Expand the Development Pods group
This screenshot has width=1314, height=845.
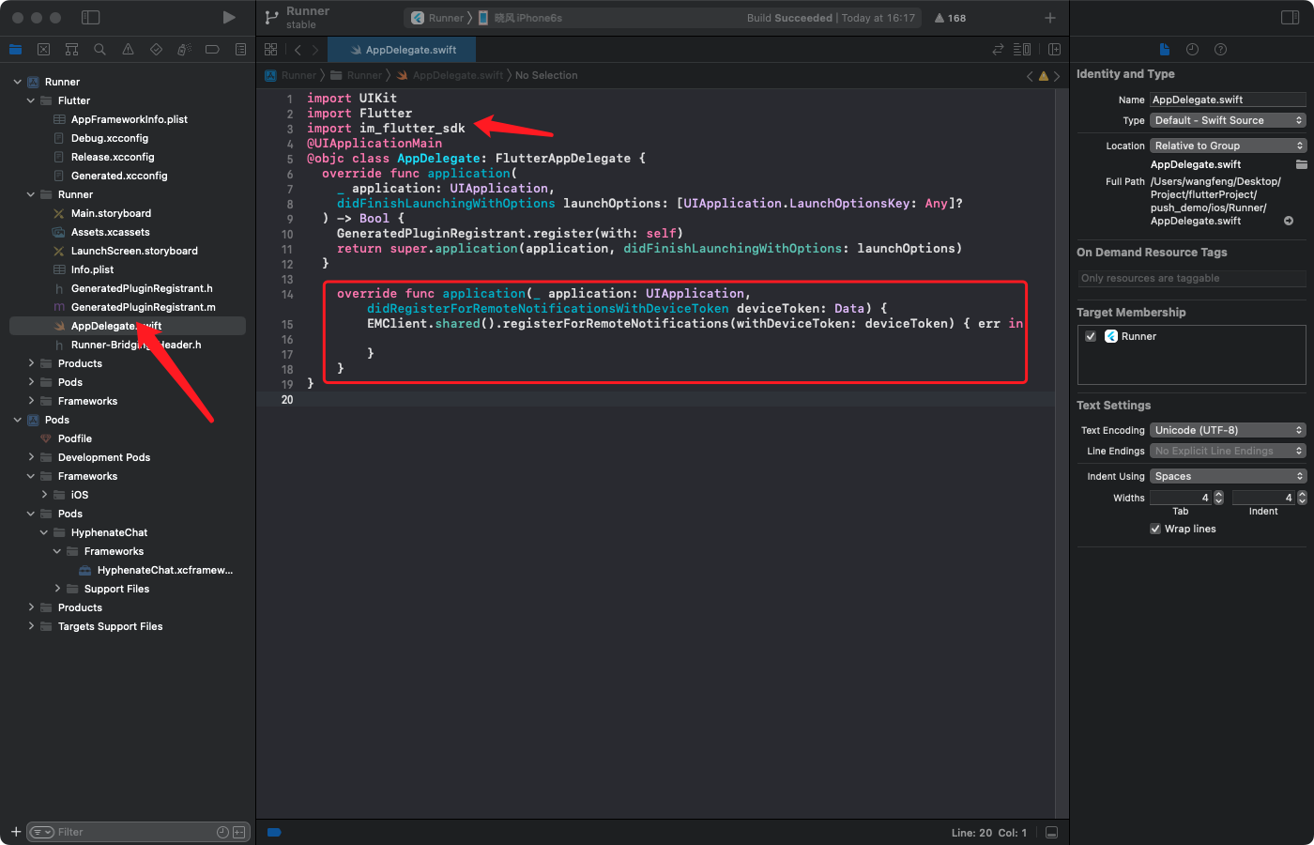pos(31,457)
